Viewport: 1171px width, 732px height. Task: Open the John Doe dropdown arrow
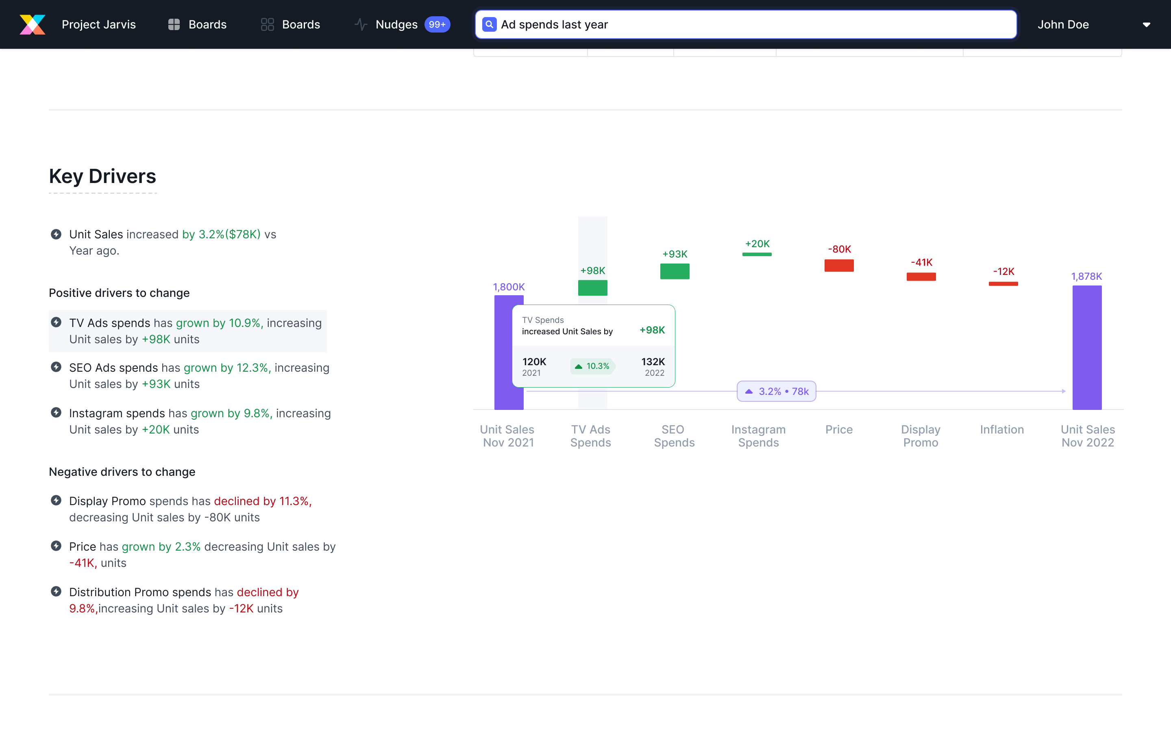pos(1146,25)
